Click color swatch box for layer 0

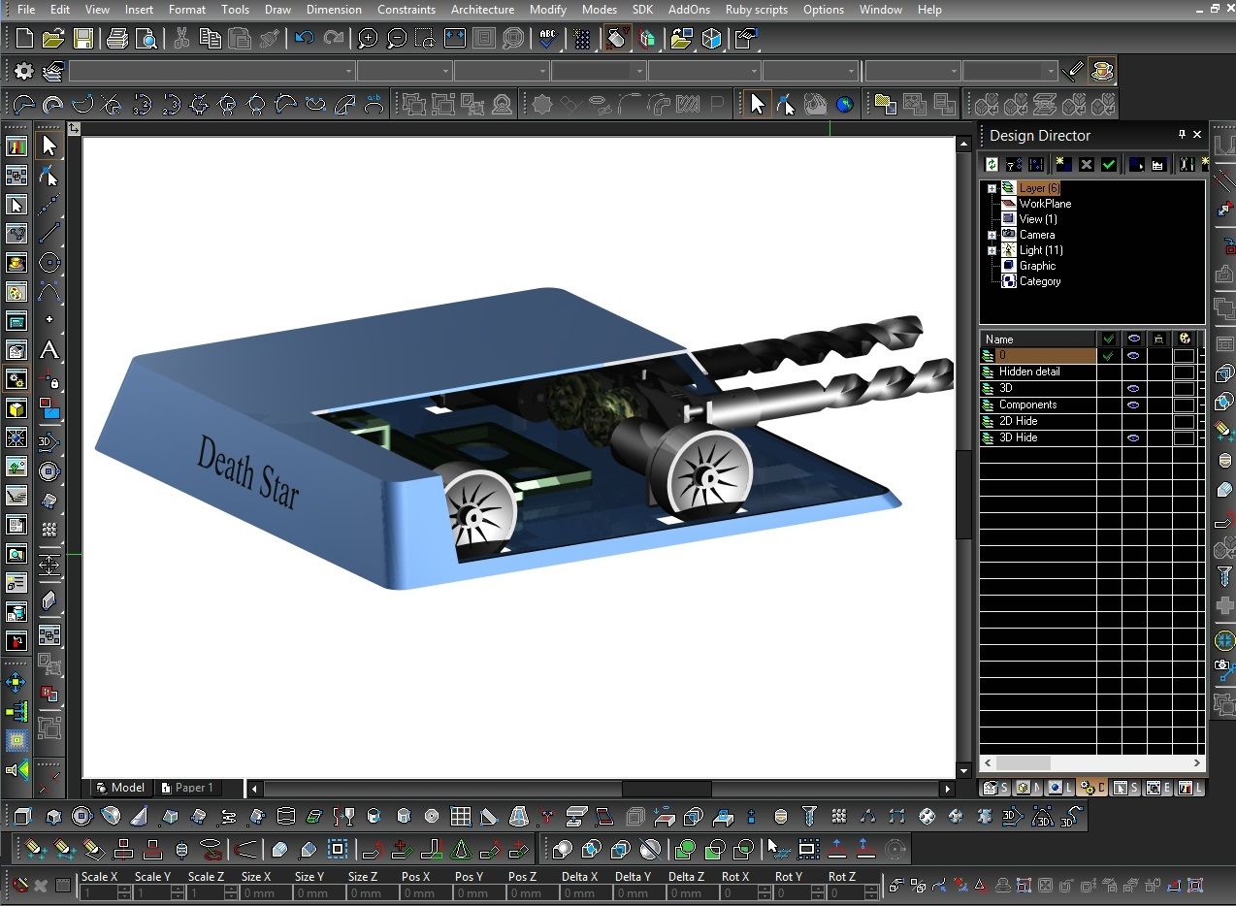pyautogui.click(x=1184, y=355)
